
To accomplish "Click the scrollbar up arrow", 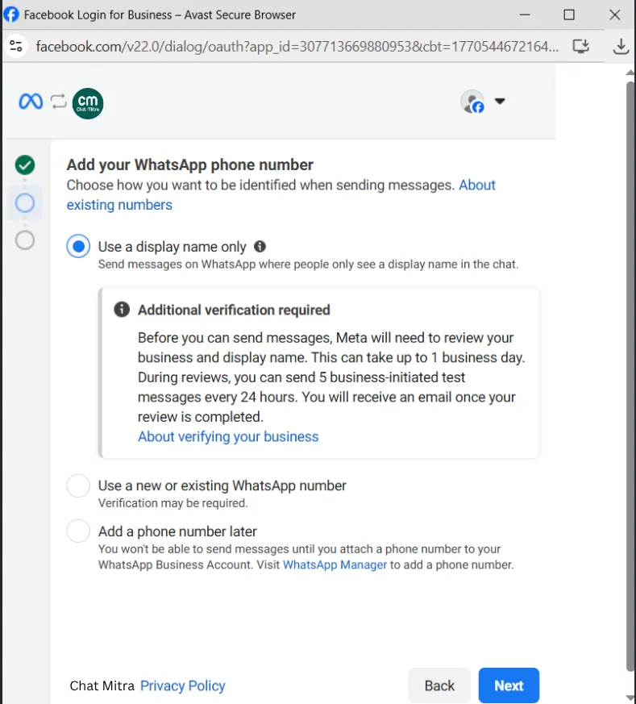I will point(630,73).
